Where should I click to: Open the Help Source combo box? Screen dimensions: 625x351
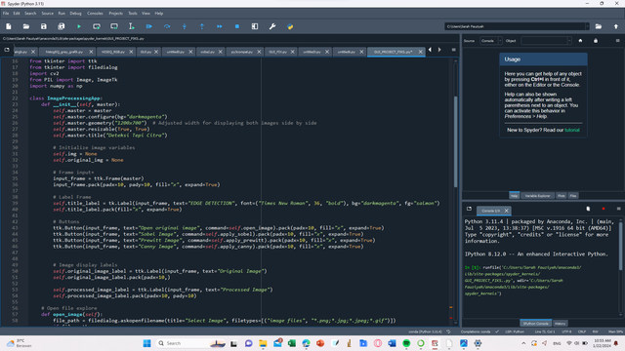click(x=490, y=41)
